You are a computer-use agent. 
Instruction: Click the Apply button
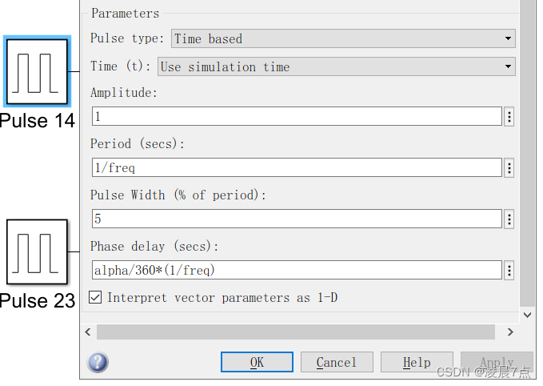click(x=497, y=363)
